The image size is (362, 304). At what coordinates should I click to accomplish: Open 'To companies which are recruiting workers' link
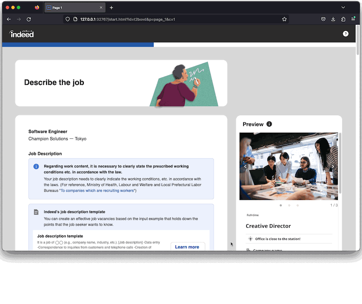(97, 190)
